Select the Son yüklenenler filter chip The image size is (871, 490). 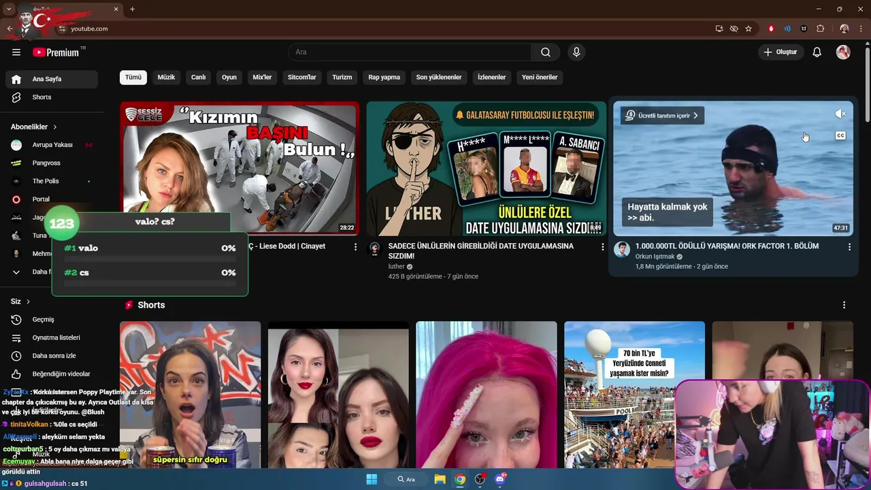pos(439,78)
